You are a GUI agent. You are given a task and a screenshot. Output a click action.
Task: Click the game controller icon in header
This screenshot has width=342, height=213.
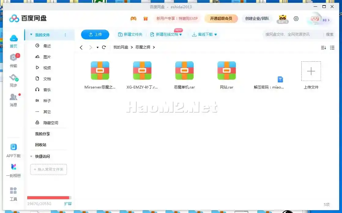tap(133, 19)
